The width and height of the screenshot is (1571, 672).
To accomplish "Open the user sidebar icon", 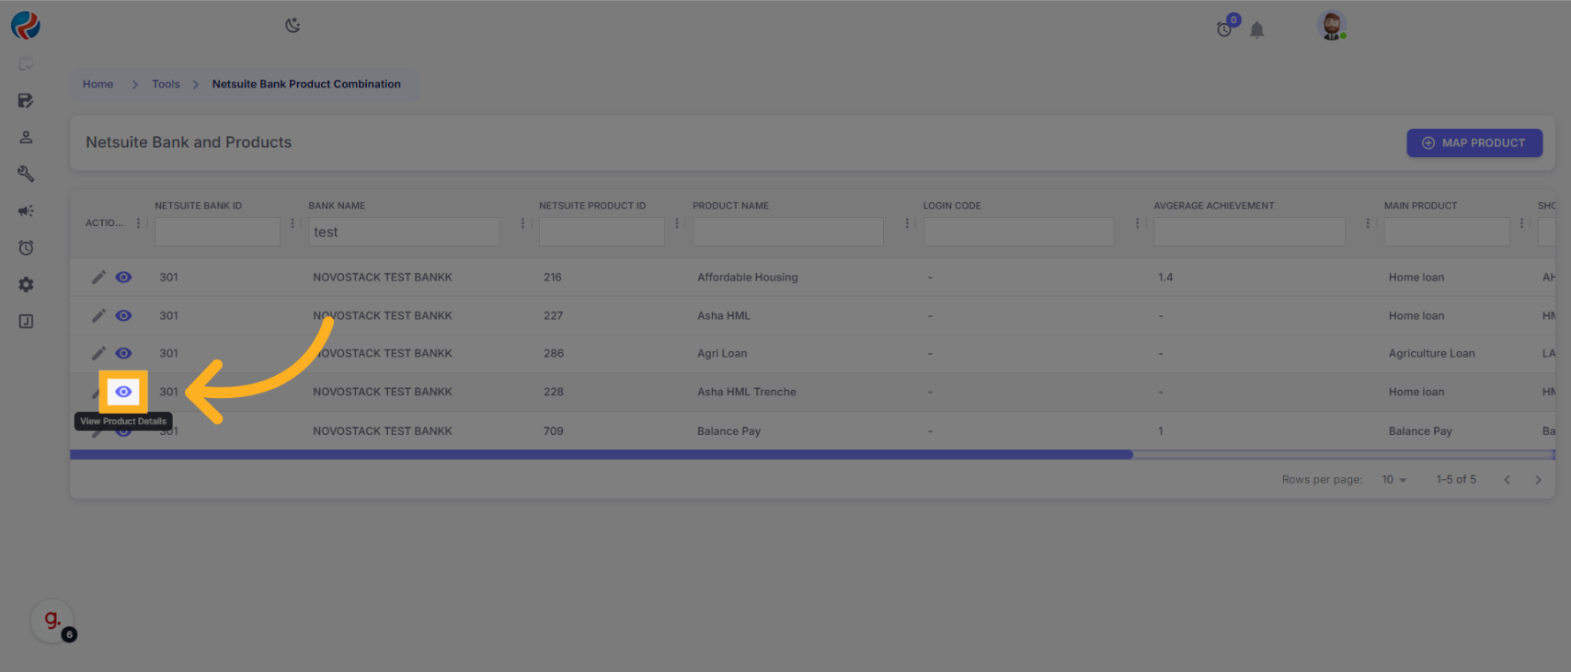I will tap(26, 138).
